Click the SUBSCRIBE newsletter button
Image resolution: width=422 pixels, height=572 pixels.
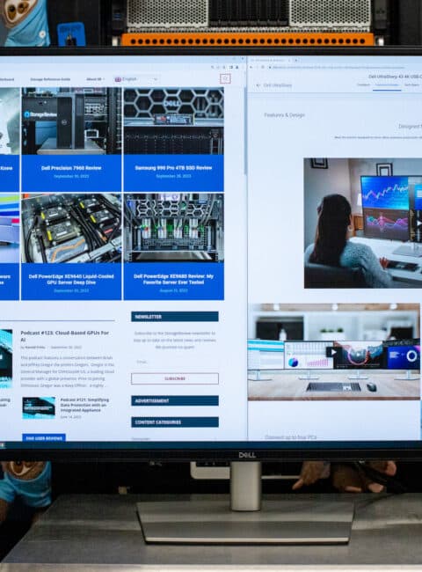tap(175, 378)
